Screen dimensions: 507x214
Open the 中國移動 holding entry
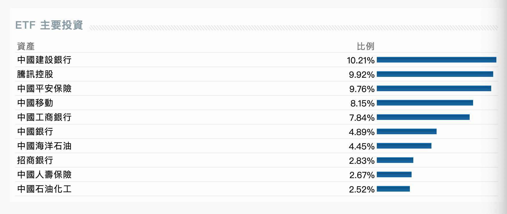point(35,103)
